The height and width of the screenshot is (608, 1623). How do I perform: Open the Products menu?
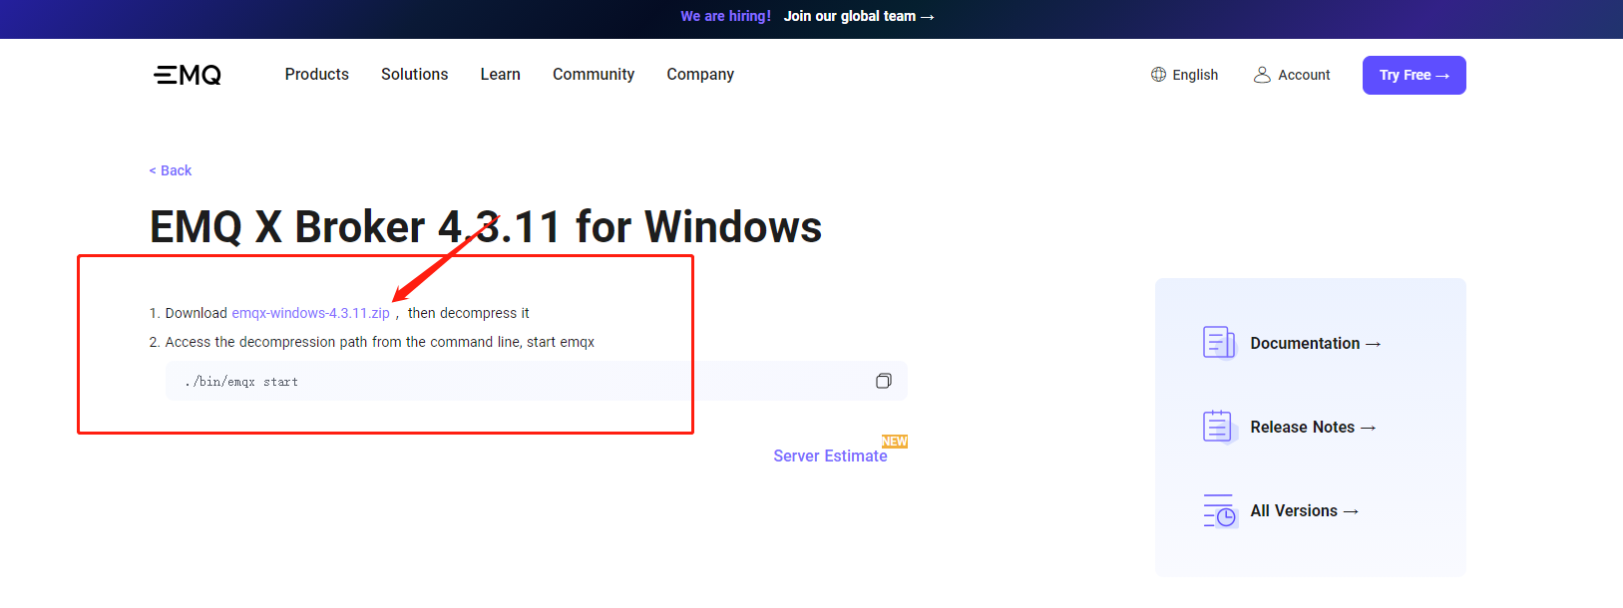pyautogui.click(x=317, y=75)
